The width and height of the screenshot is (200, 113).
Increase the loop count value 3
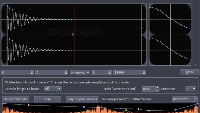(109, 71)
